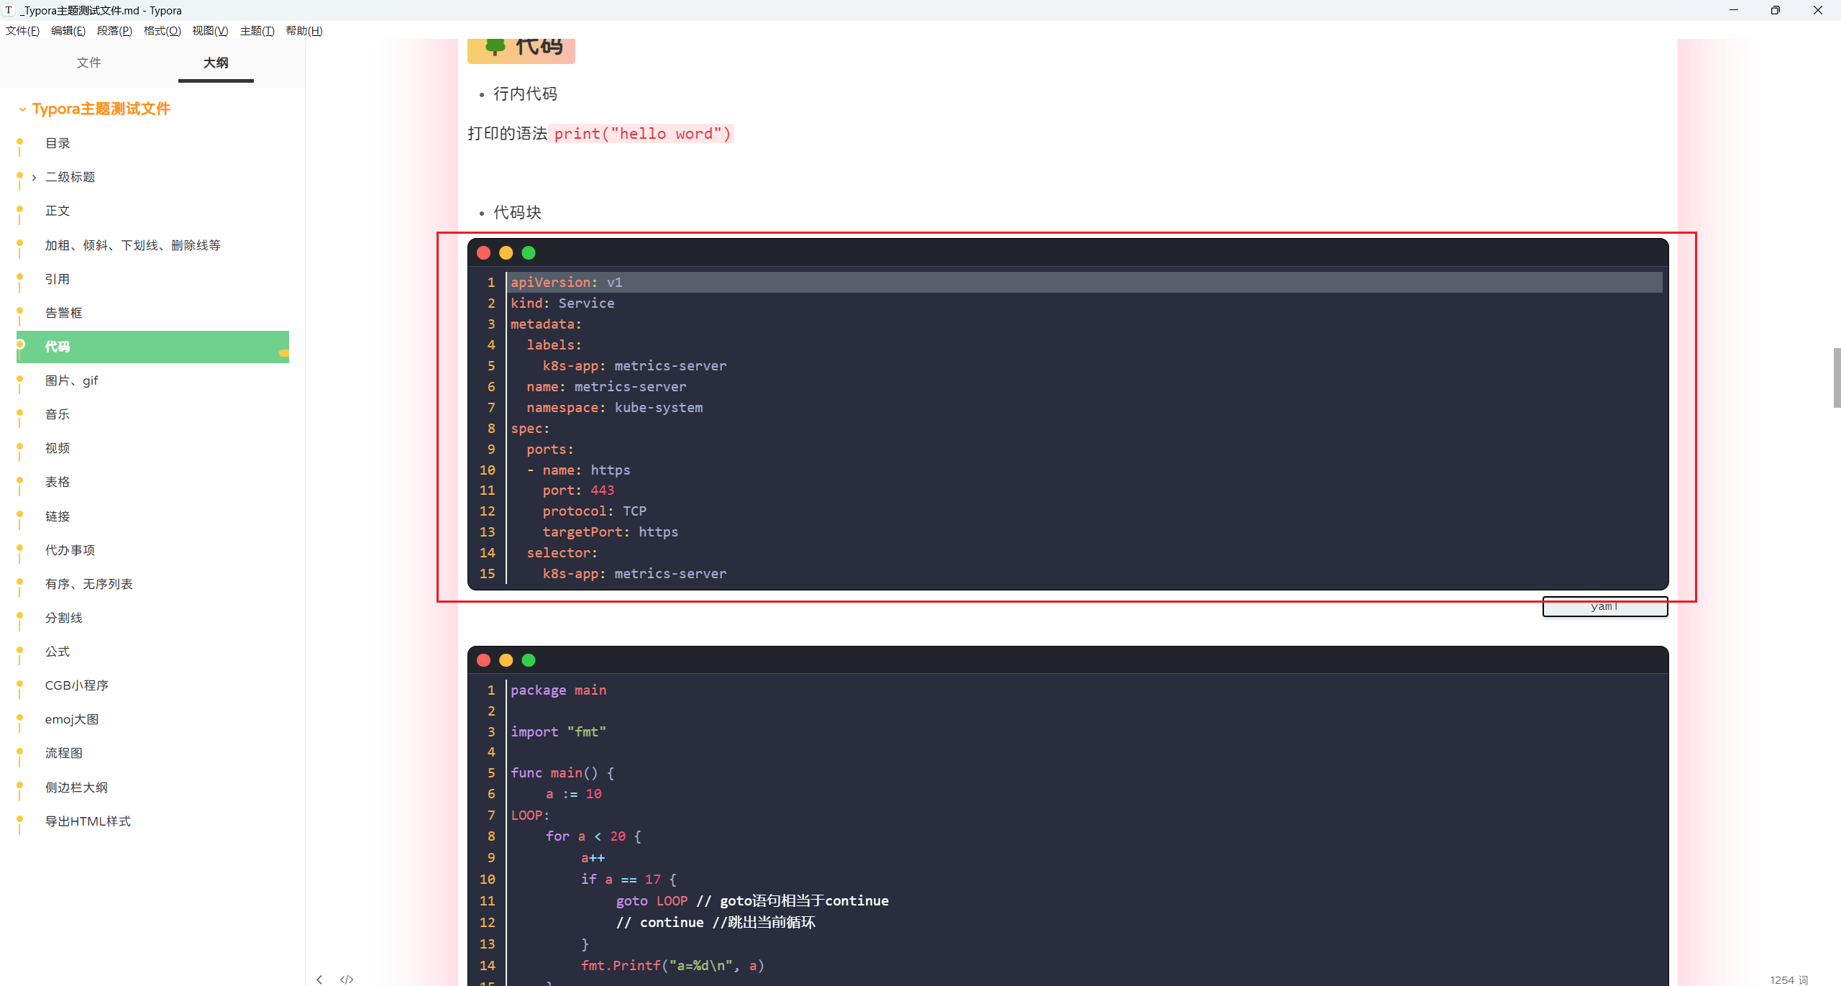Switch to the 大纲 sidebar tab
The width and height of the screenshot is (1841, 986).
tap(216, 63)
